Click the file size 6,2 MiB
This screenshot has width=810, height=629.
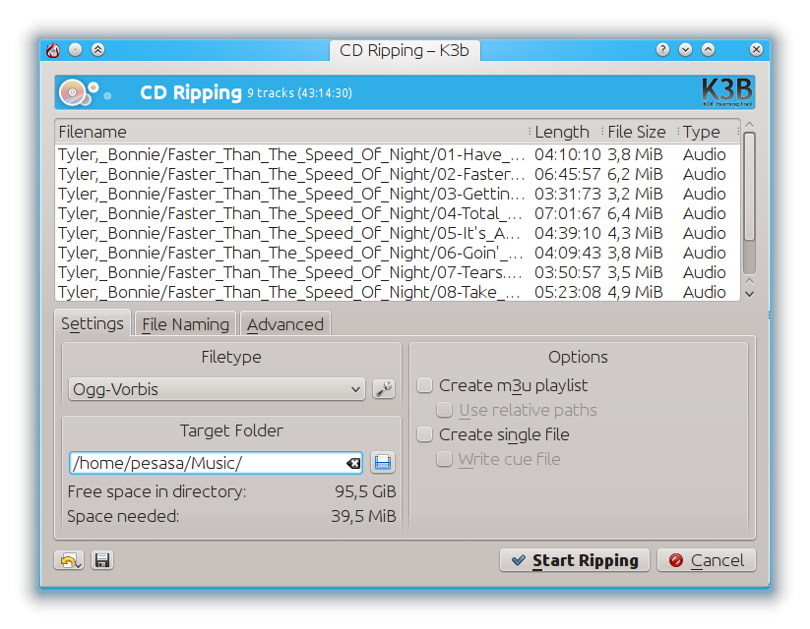[635, 174]
